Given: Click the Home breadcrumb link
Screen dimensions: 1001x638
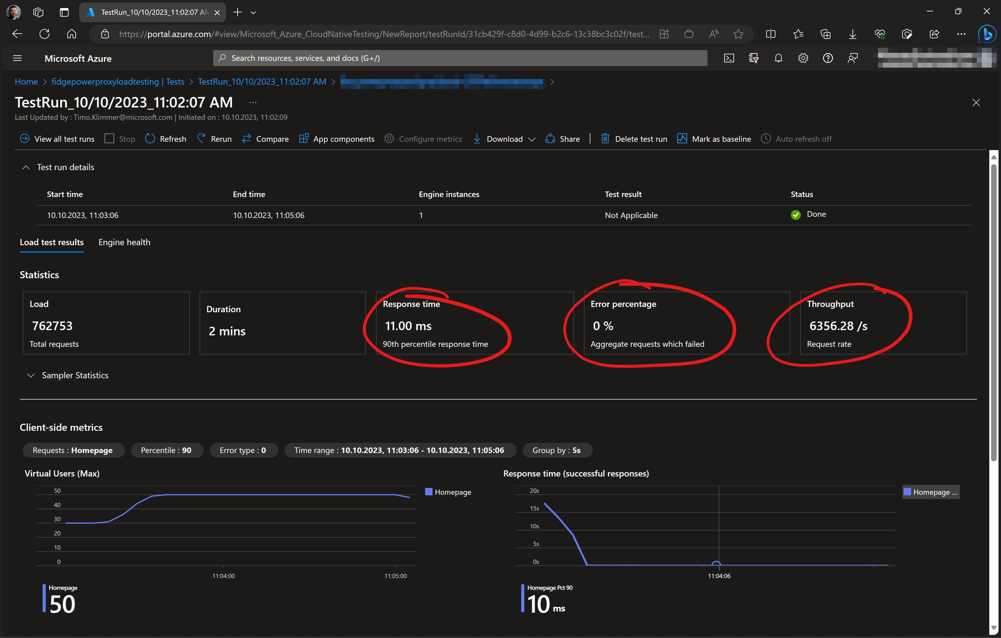Looking at the screenshot, I should [x=26, y=82].
